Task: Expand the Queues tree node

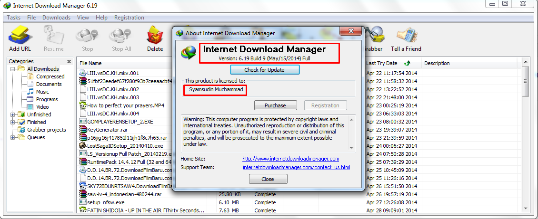Action: [x=13, y=138]
